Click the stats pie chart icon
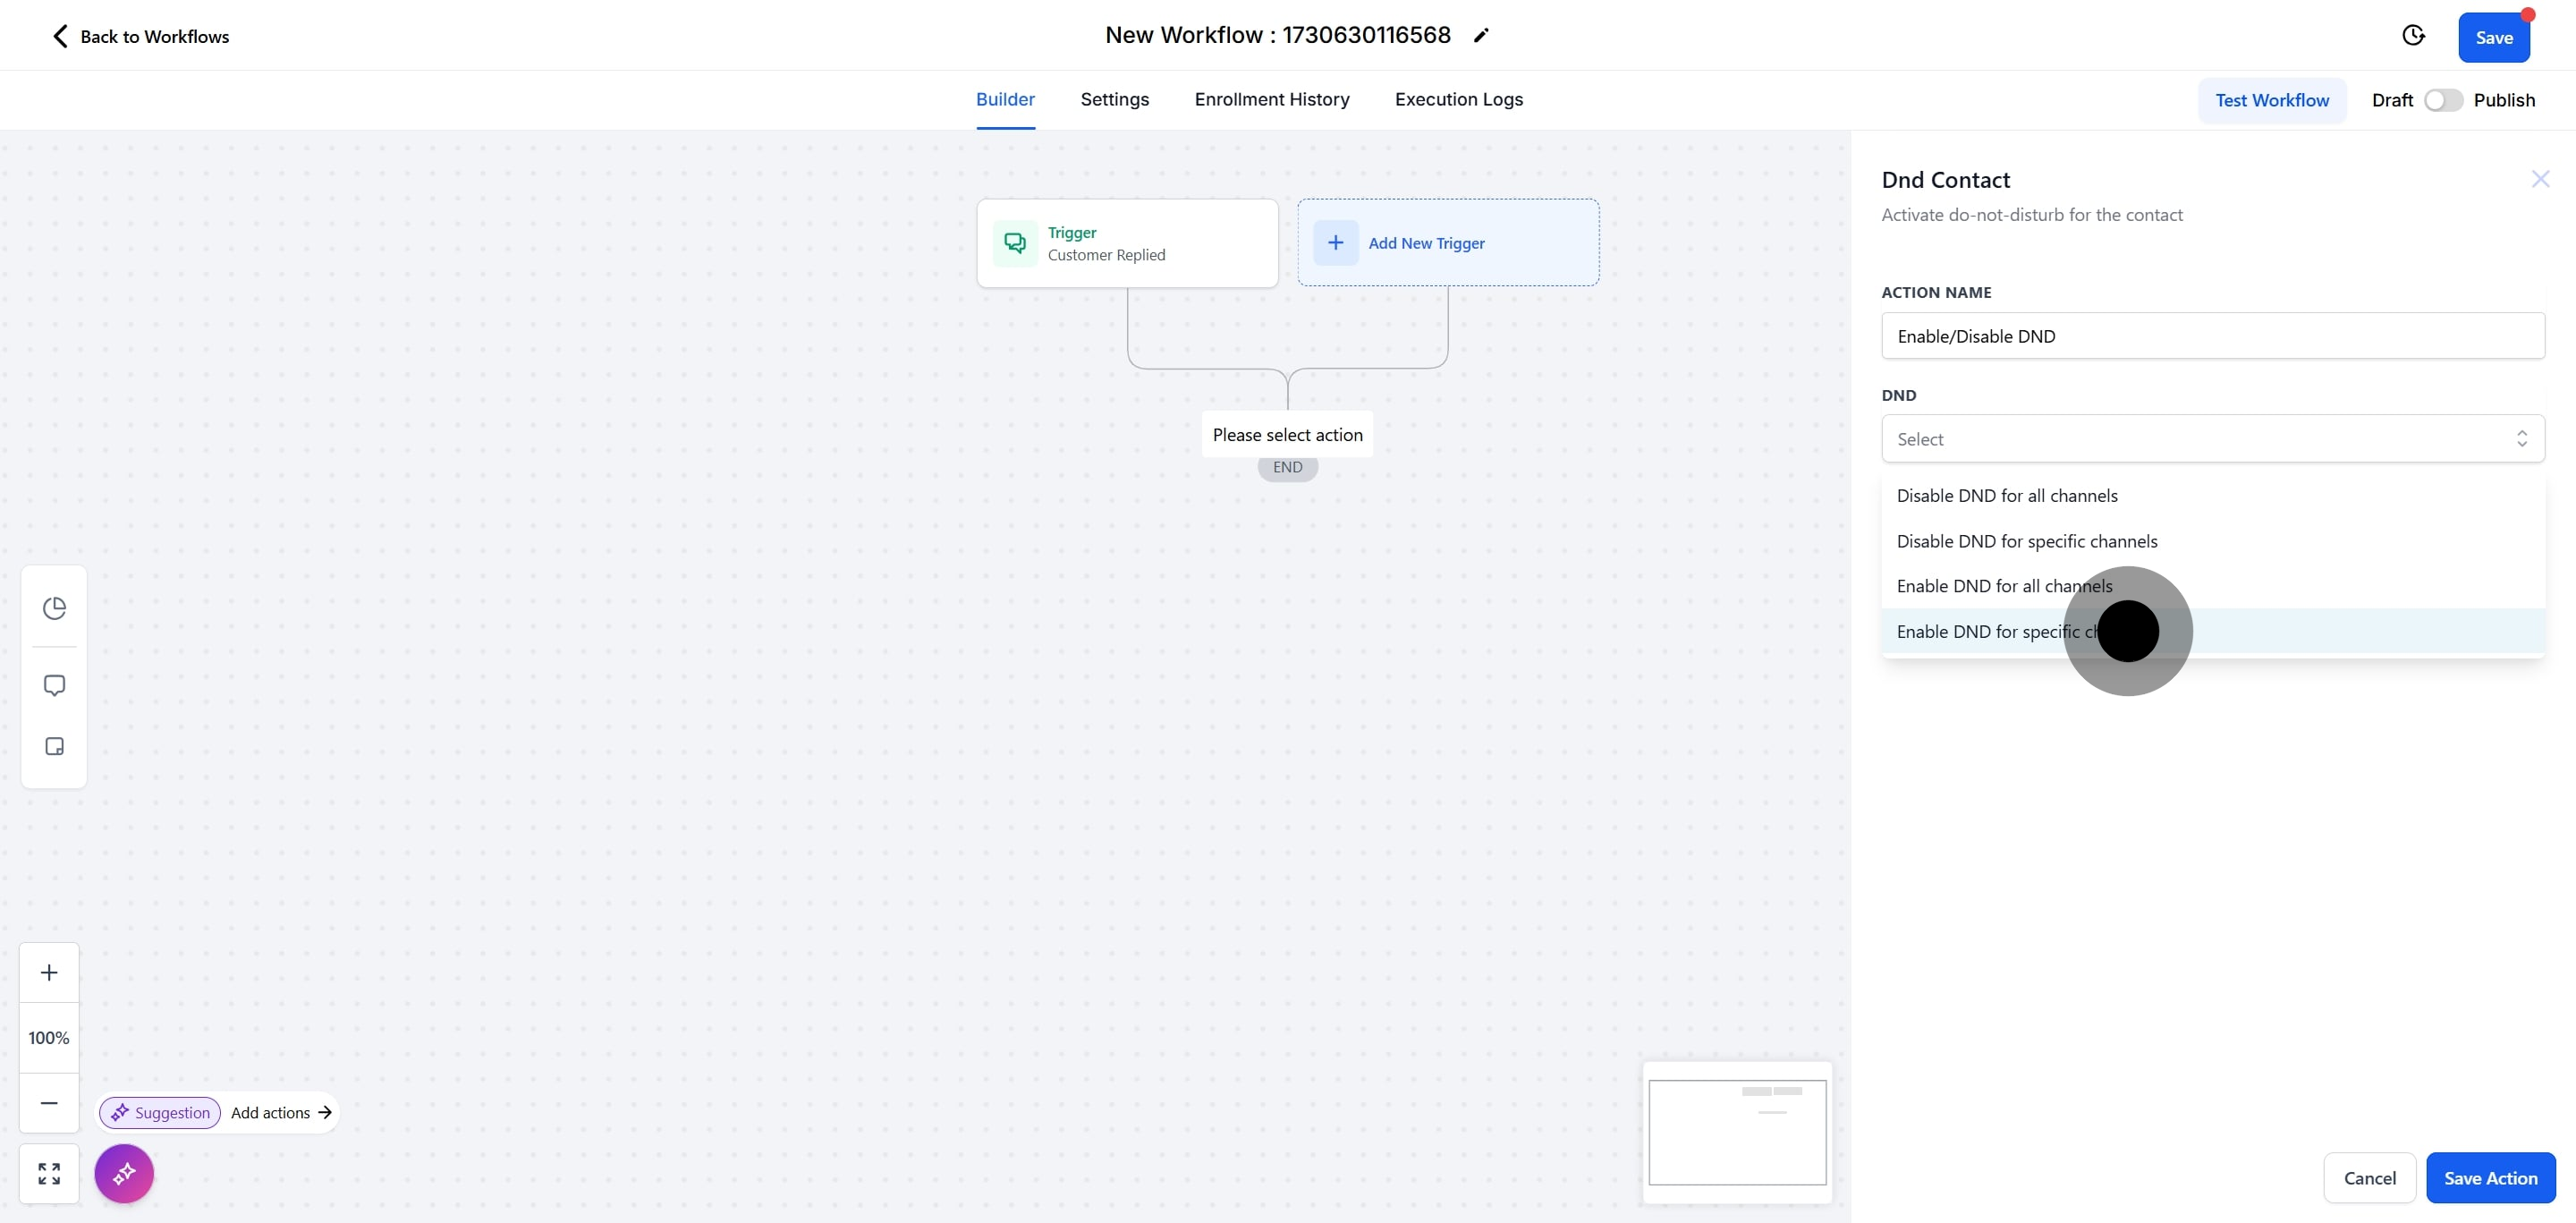 (x=54, y=608)
